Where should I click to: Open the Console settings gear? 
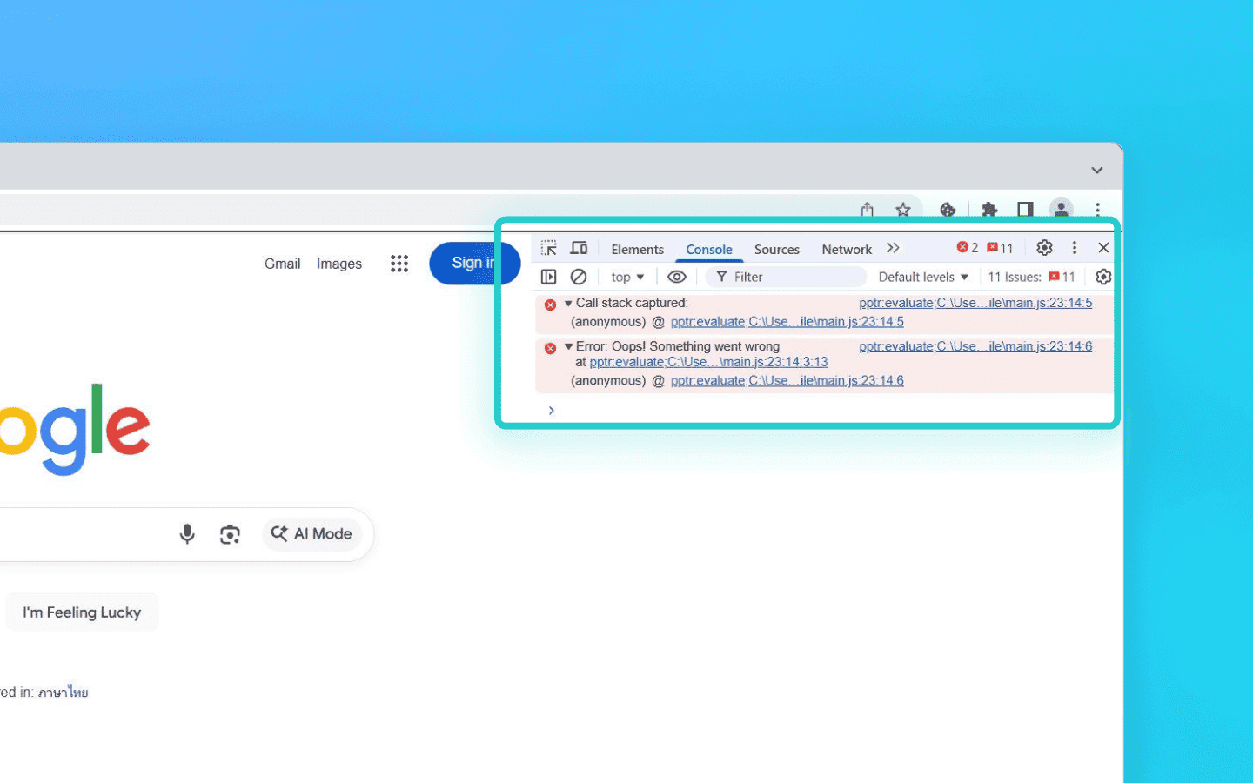[1103, 277]
